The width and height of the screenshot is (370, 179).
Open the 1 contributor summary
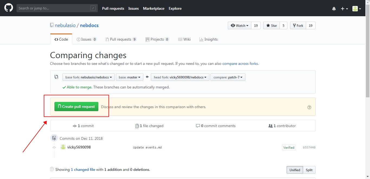282,126
